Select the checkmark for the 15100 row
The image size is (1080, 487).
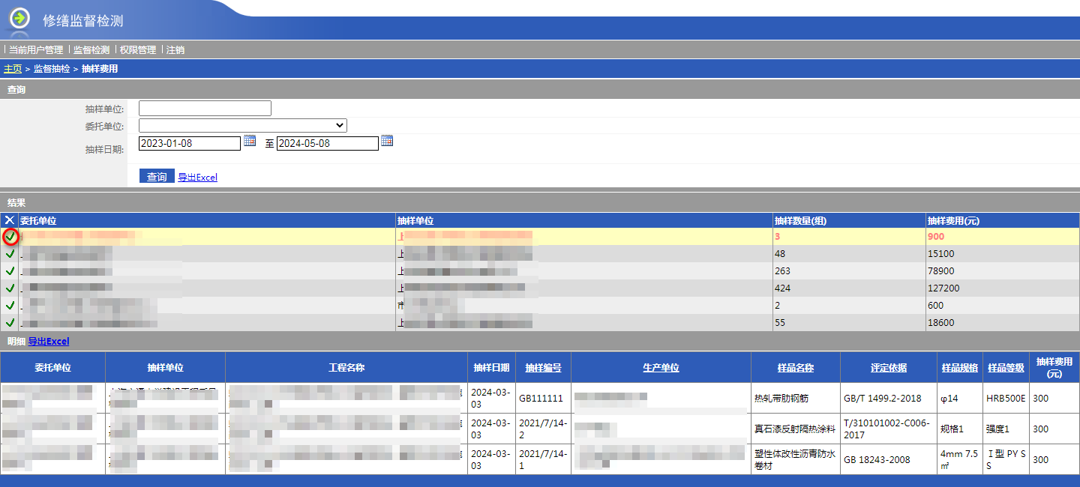pos(10,254)
